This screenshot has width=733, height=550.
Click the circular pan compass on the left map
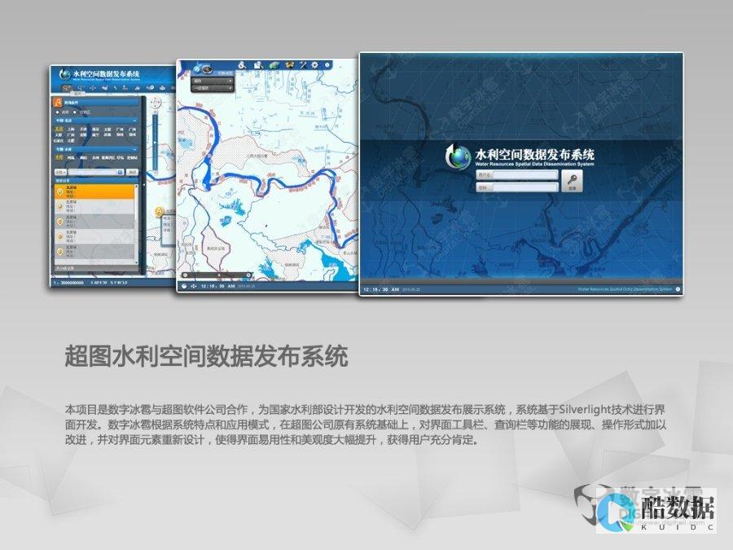(x=156, y=102)
